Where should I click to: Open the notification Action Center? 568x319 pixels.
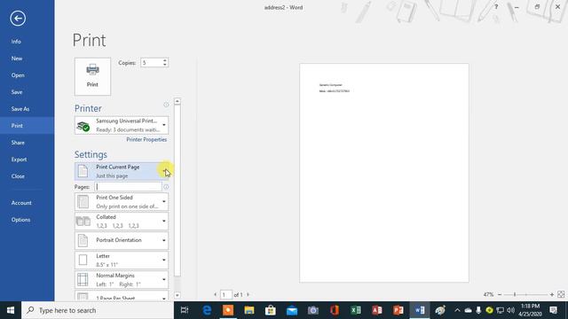coord(554,310)
